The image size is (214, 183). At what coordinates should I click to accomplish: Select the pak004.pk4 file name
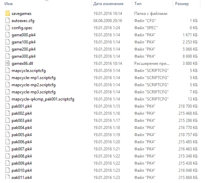point(21,128)
